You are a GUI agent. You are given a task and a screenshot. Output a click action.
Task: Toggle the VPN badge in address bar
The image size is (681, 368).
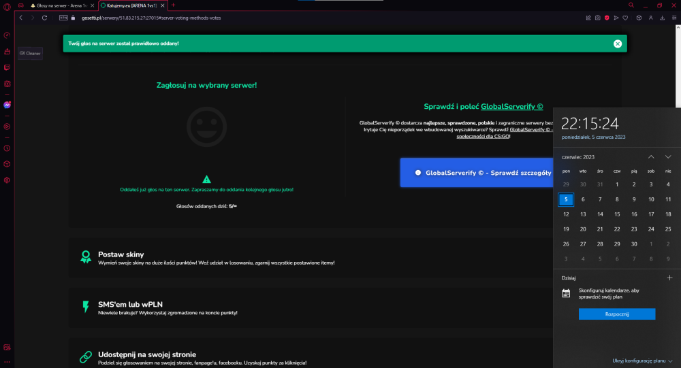(x=63, y=18)
